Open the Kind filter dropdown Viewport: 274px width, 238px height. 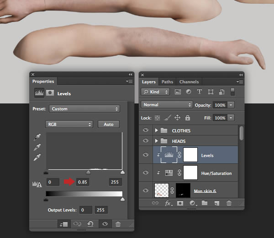coord(155,92)
